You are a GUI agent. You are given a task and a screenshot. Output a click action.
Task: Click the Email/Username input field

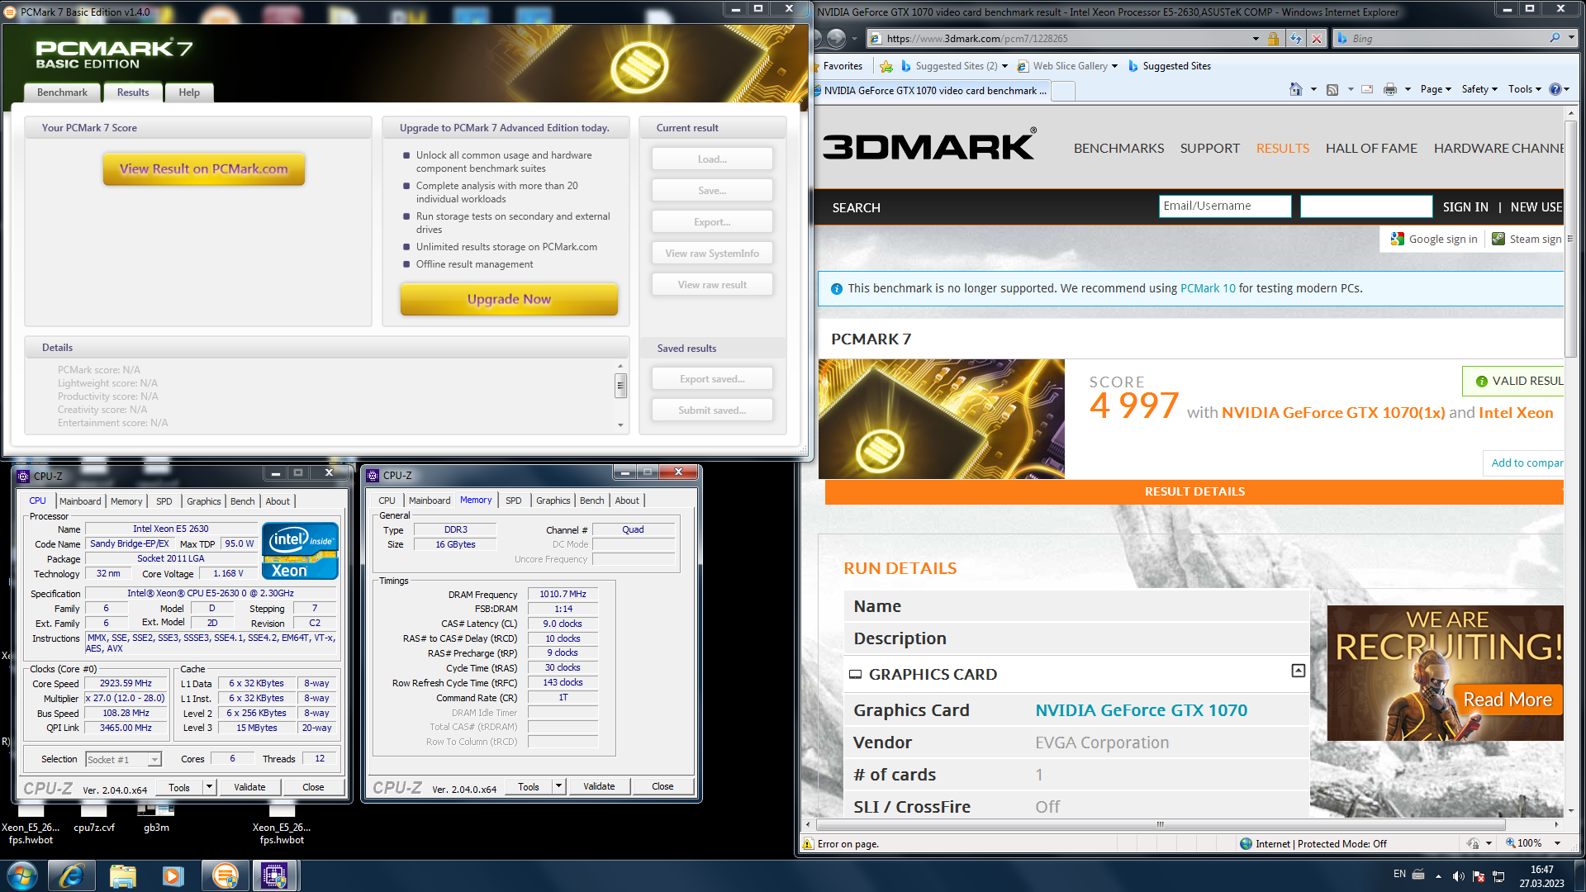coord(1224,206)
